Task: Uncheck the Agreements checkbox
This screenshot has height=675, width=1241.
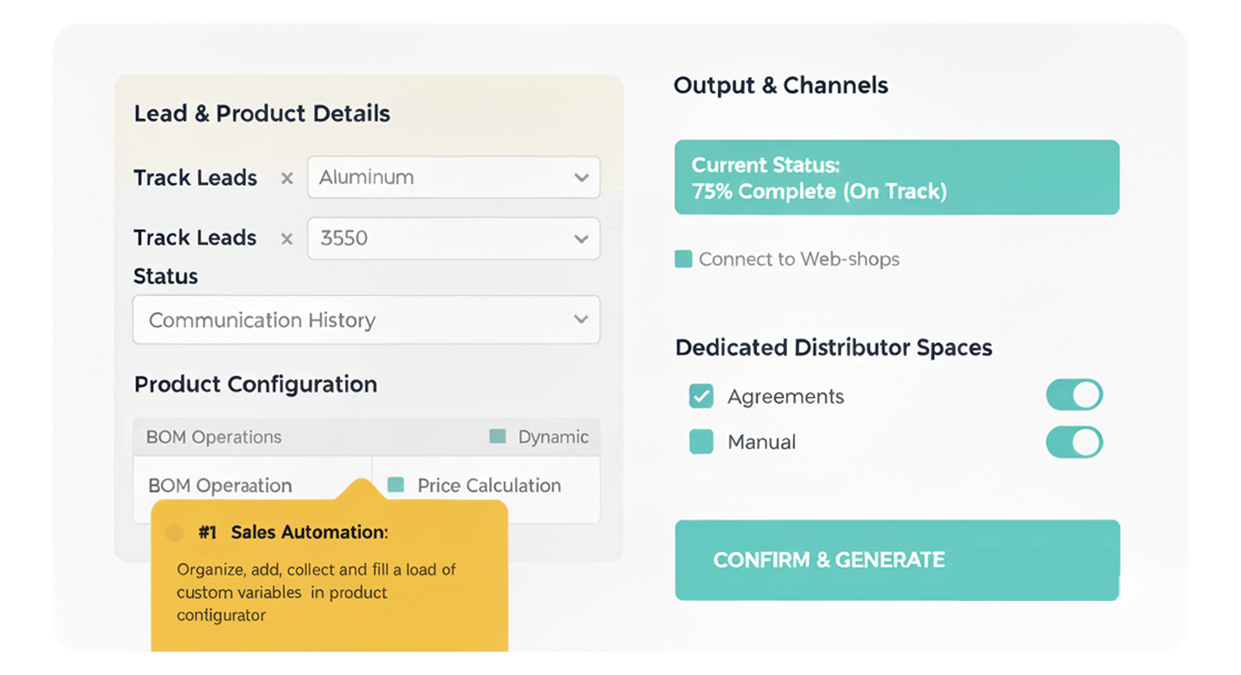Action: point(701,396)
